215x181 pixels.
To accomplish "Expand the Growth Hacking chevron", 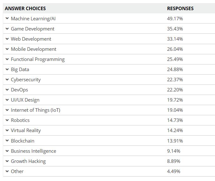I will coord(7,161).
